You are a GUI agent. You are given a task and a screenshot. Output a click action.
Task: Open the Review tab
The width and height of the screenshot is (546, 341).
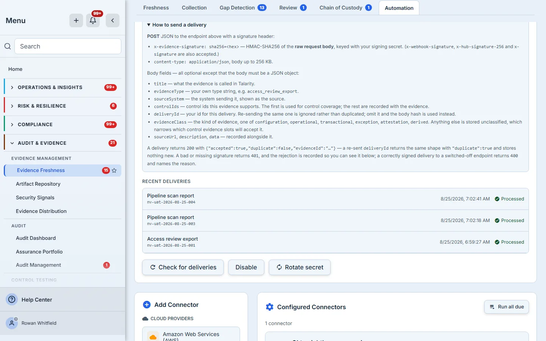click(x=293, y=8)
